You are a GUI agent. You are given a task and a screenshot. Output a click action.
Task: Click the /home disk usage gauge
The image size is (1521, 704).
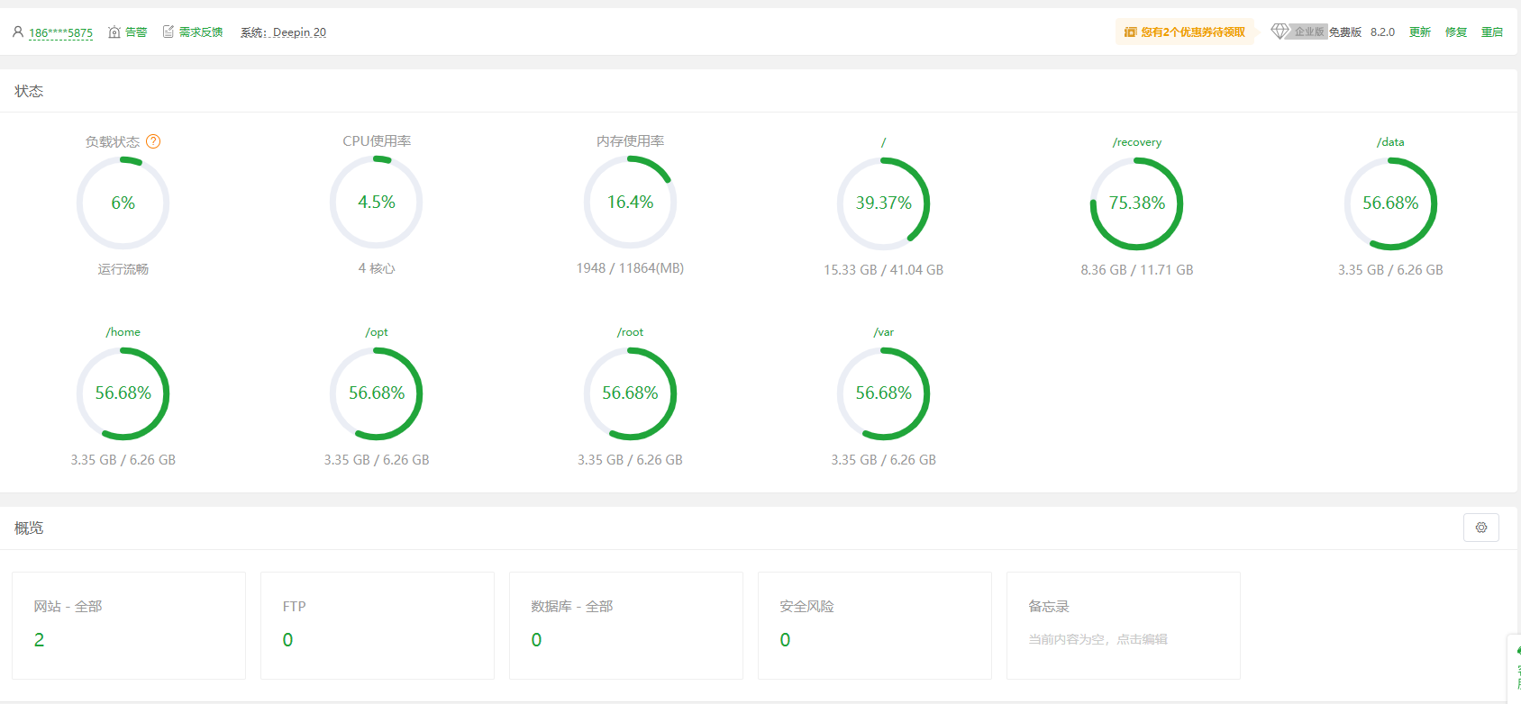click(123, 393)
